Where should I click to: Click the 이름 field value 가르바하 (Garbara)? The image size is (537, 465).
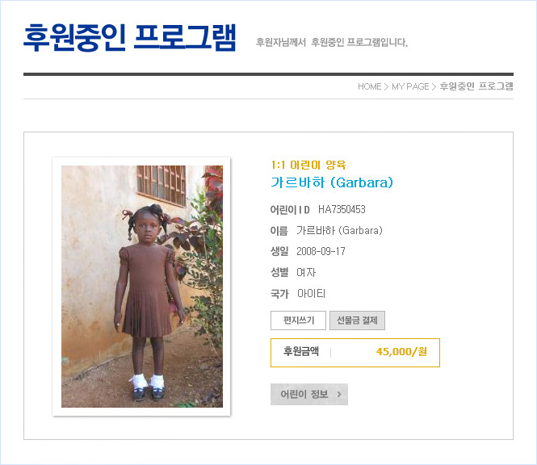(x=339, y=230)
